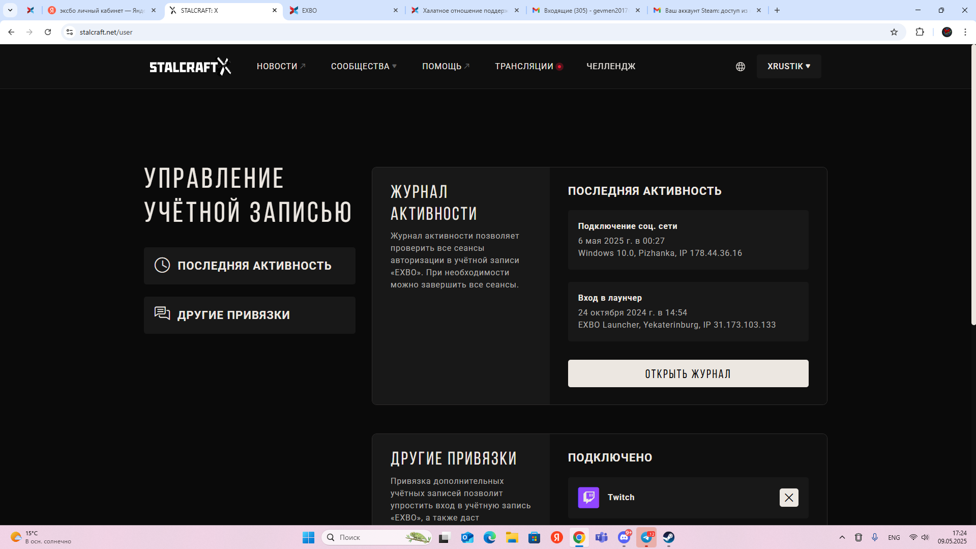Screen dimensions: 976x549
Task: Open Wi-Fi network settings in tray
Action: point(913,537)
